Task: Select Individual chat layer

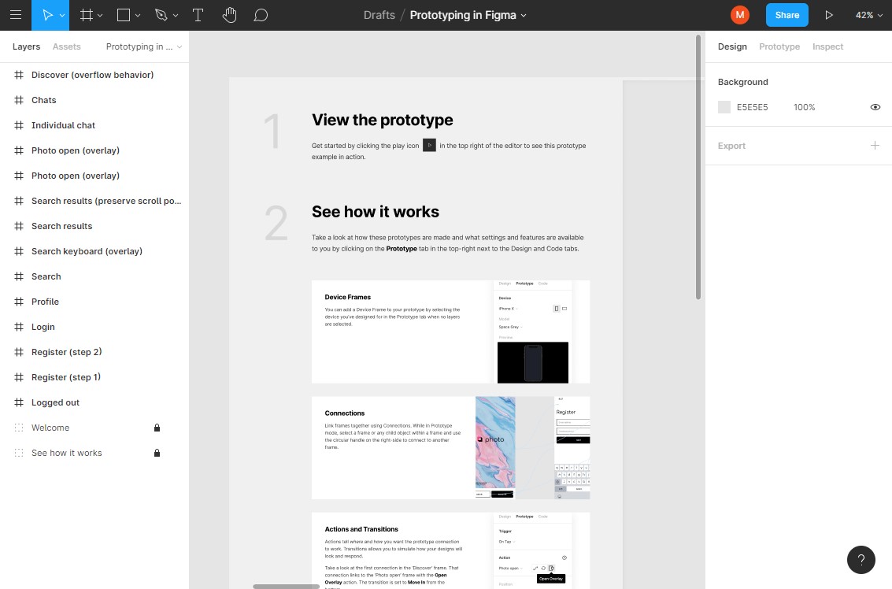Action: [94, 125]
